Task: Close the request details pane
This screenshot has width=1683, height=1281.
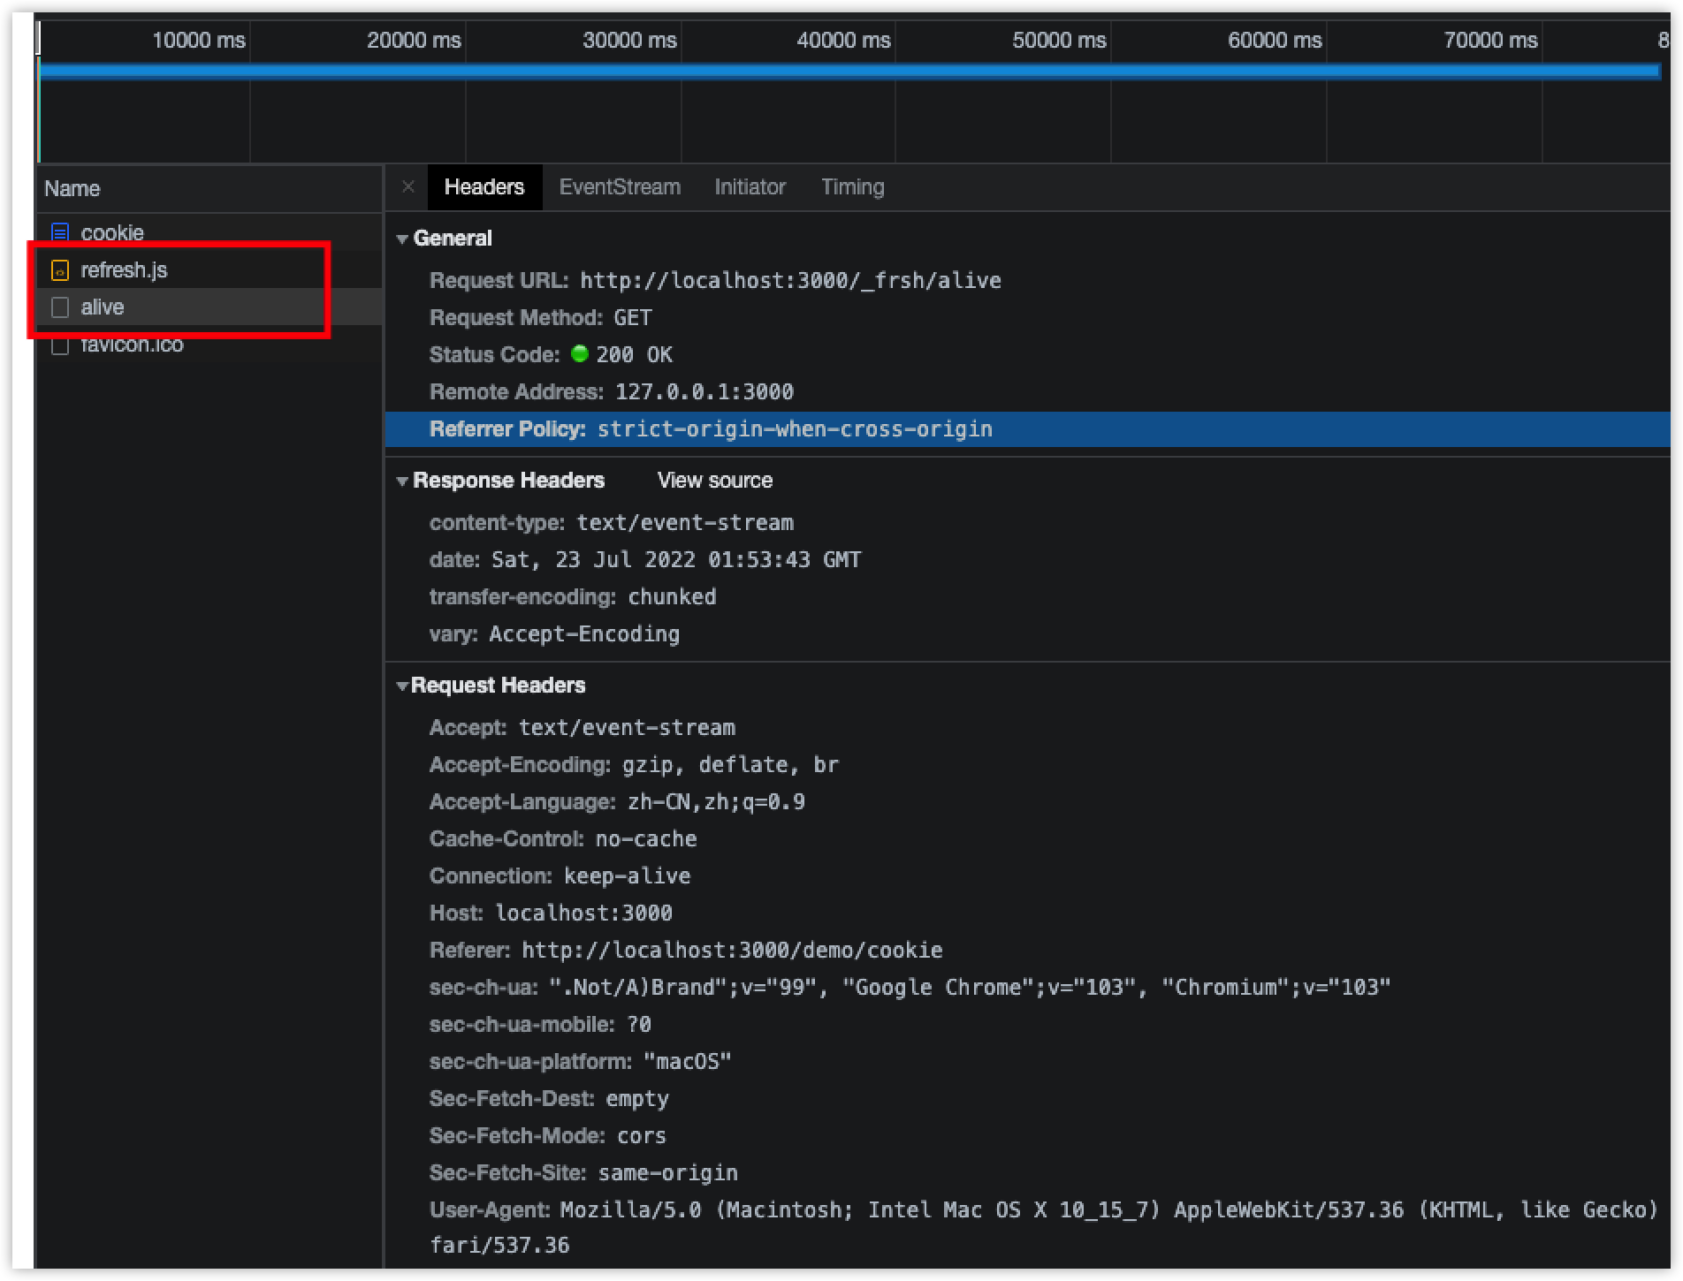Action: [407, 186]
